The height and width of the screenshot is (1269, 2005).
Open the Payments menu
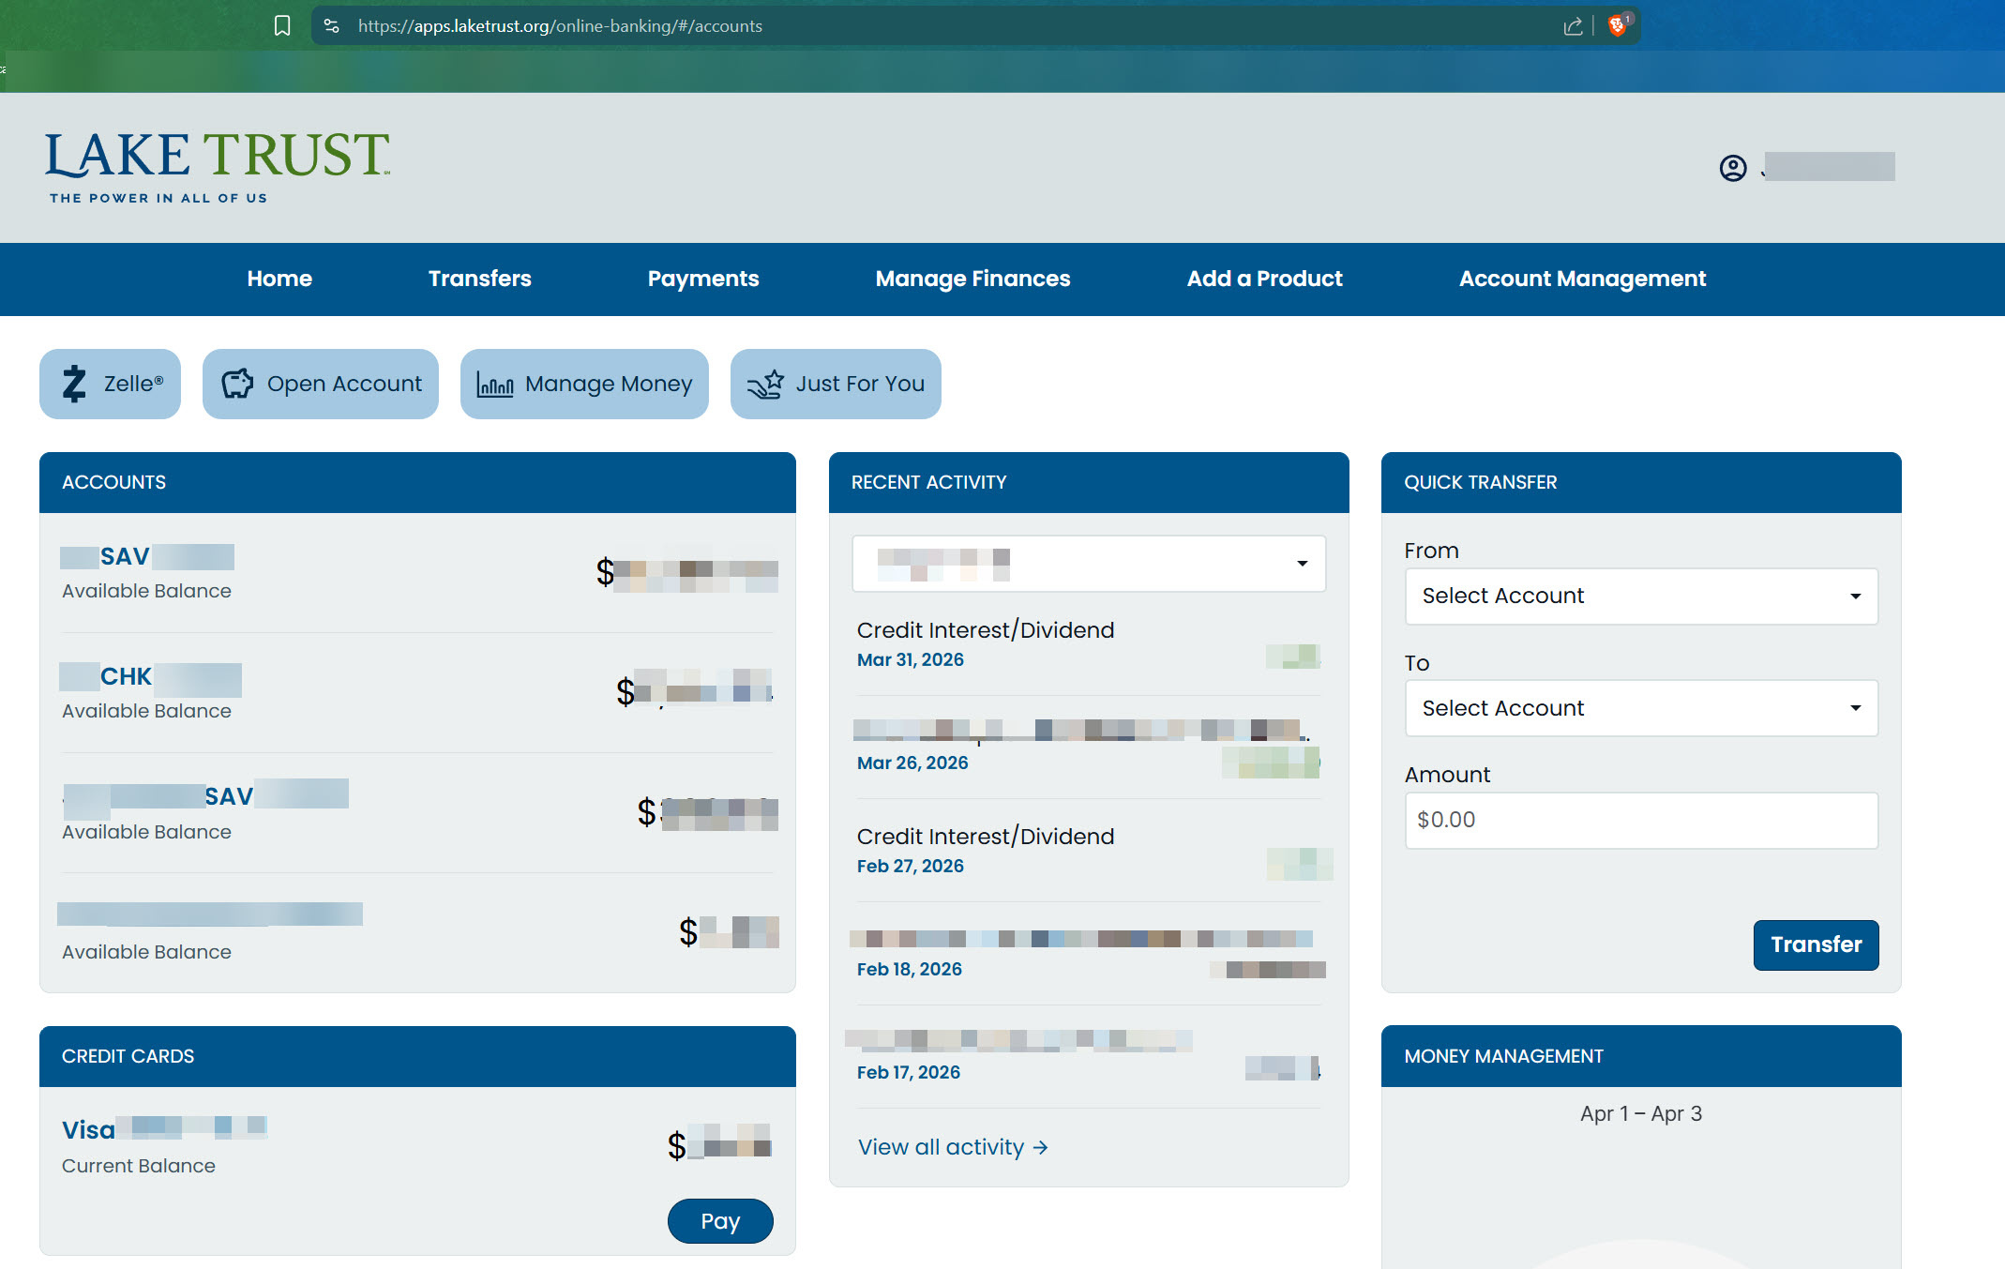click(x=703, y=279)
